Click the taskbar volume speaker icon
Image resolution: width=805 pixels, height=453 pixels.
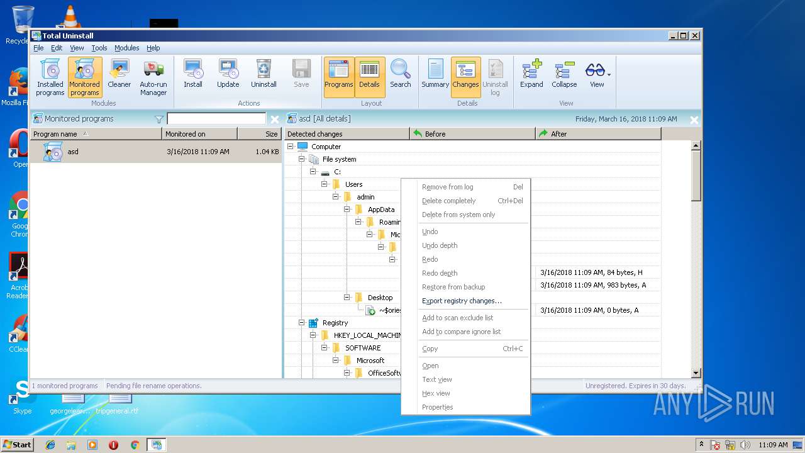pos(745,445)
